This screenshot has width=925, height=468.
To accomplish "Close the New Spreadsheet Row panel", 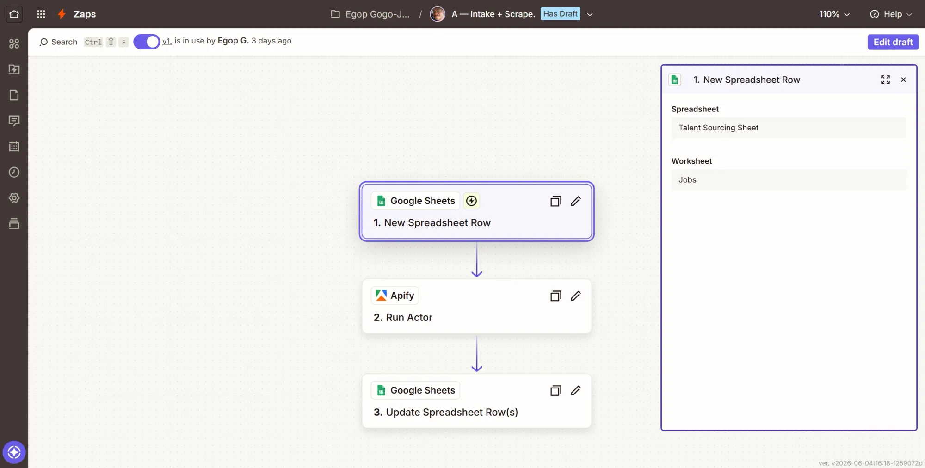I will (x=903, y=80).
